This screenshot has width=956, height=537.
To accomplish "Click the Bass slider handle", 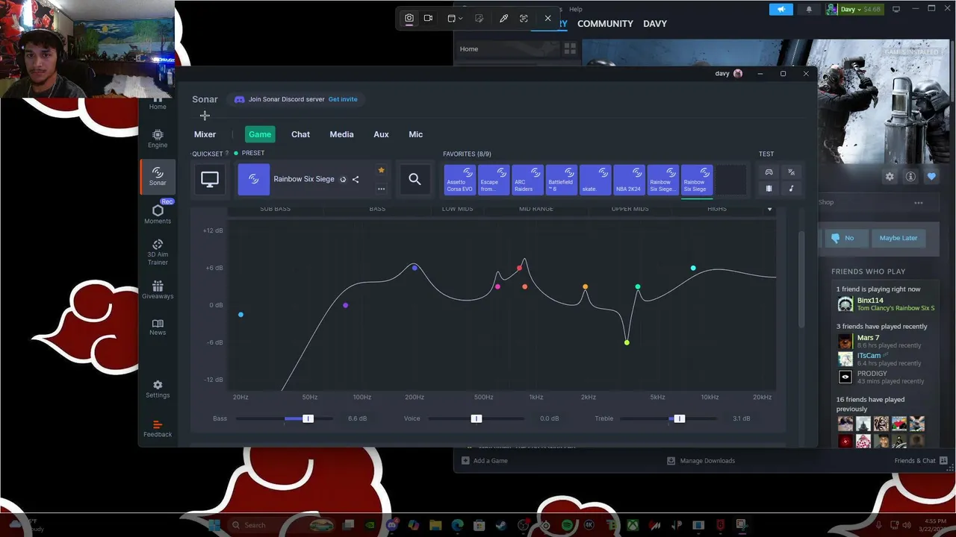I will coord(308,418).
